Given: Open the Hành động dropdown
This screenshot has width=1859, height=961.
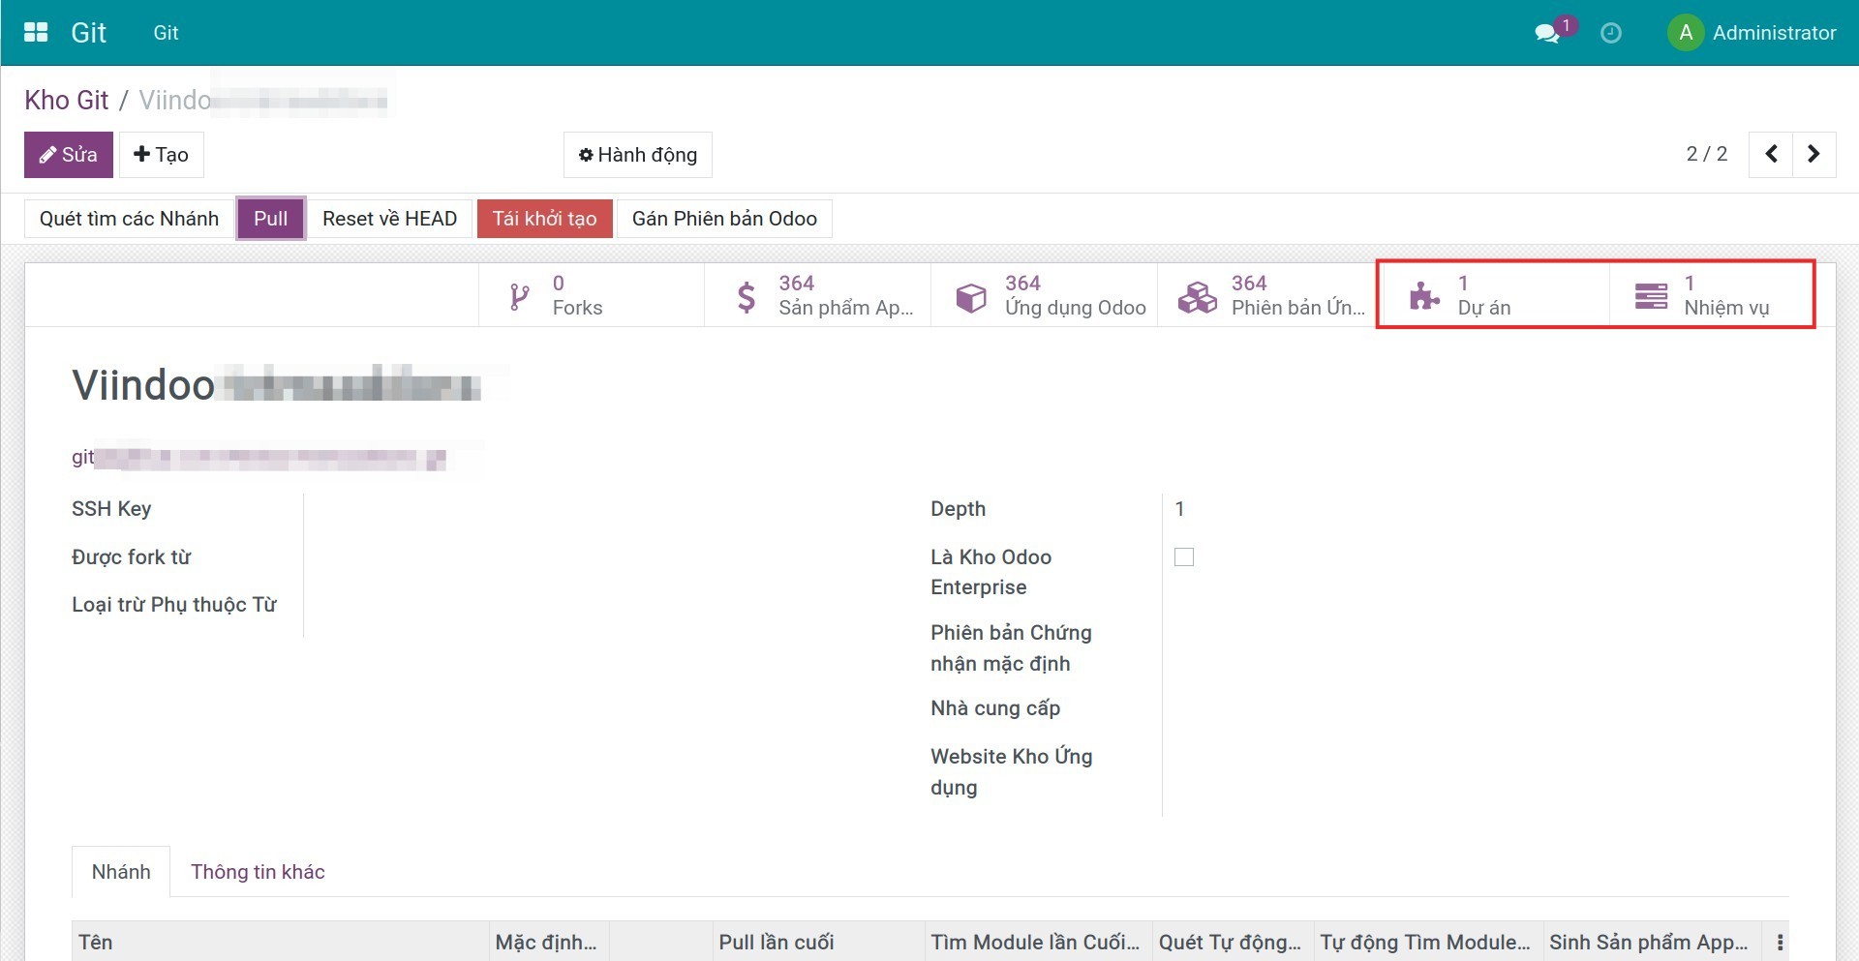Looking at the screenshot, I should click(638, 155).
